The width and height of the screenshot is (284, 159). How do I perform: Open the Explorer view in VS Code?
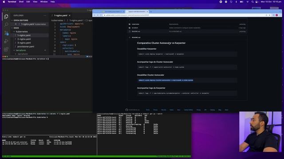click(x=6, y=17)
